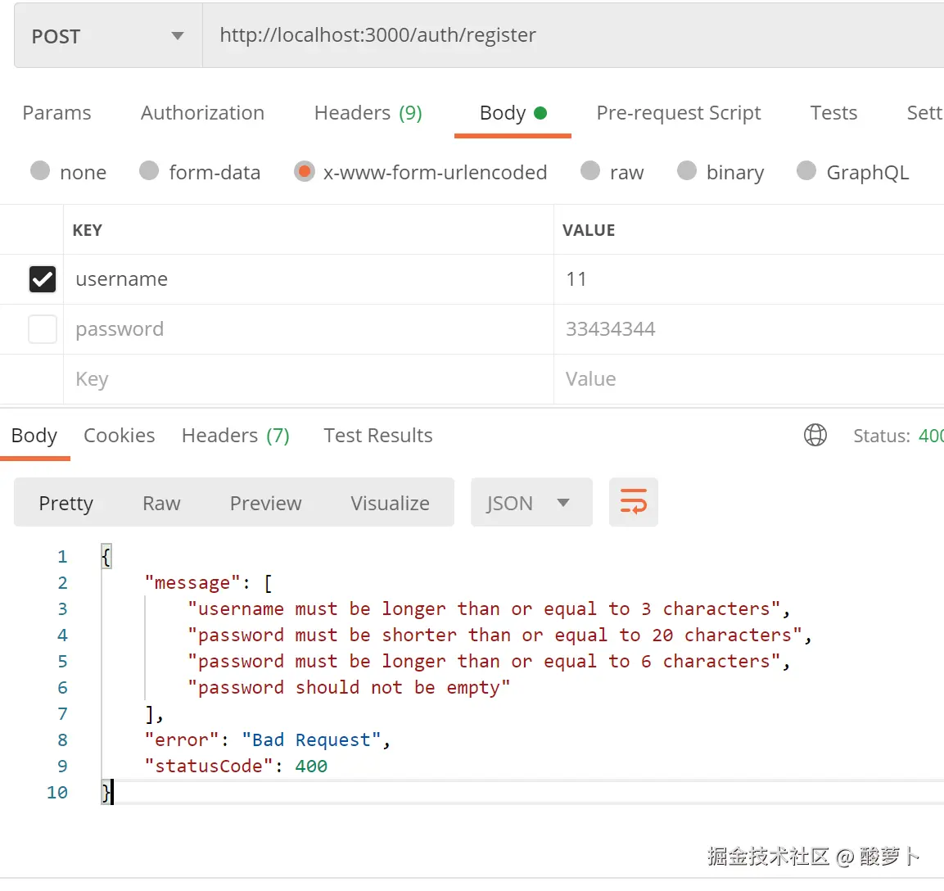The image size is (944, 891).
Task: Open the Pre-request Script tab
Action: tap(678, 113)
